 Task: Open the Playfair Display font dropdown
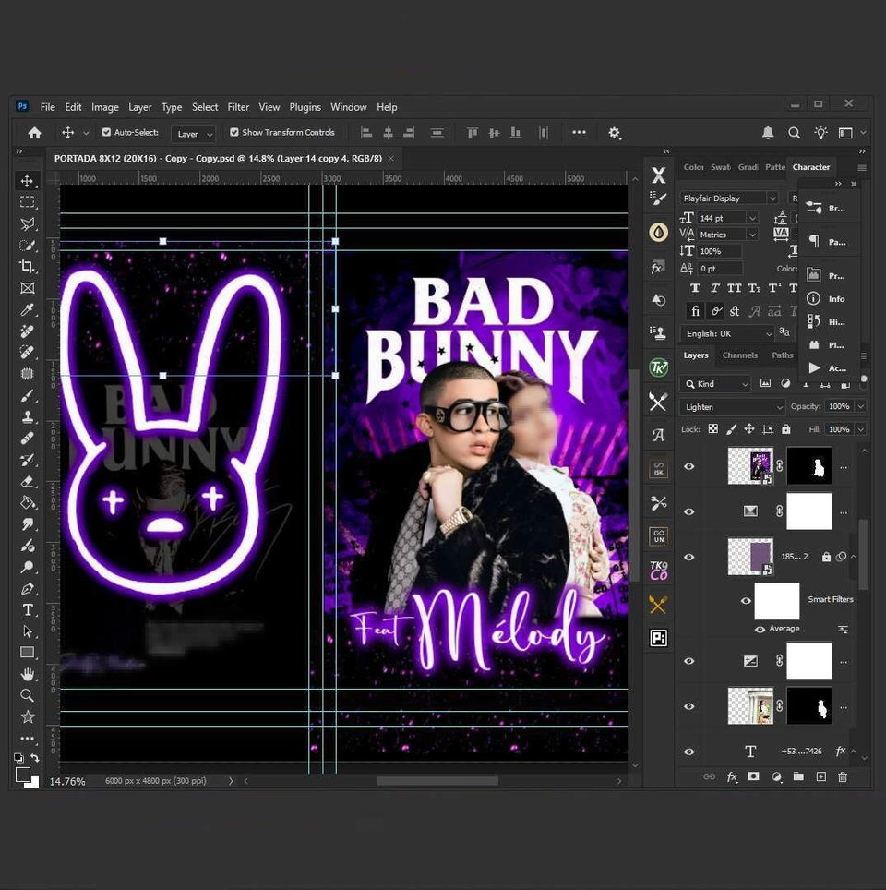(772, 198)
